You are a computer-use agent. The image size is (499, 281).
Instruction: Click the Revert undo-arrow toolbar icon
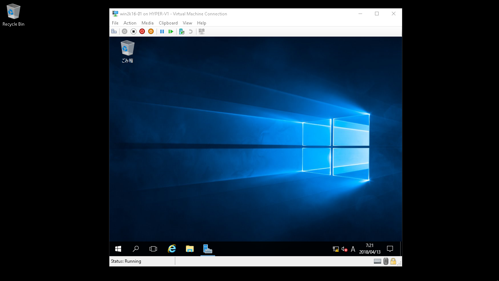point(191,31)
